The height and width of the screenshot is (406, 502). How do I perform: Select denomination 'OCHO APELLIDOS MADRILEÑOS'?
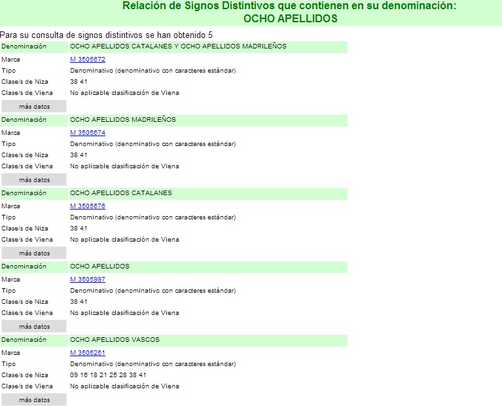pos(123,120)
